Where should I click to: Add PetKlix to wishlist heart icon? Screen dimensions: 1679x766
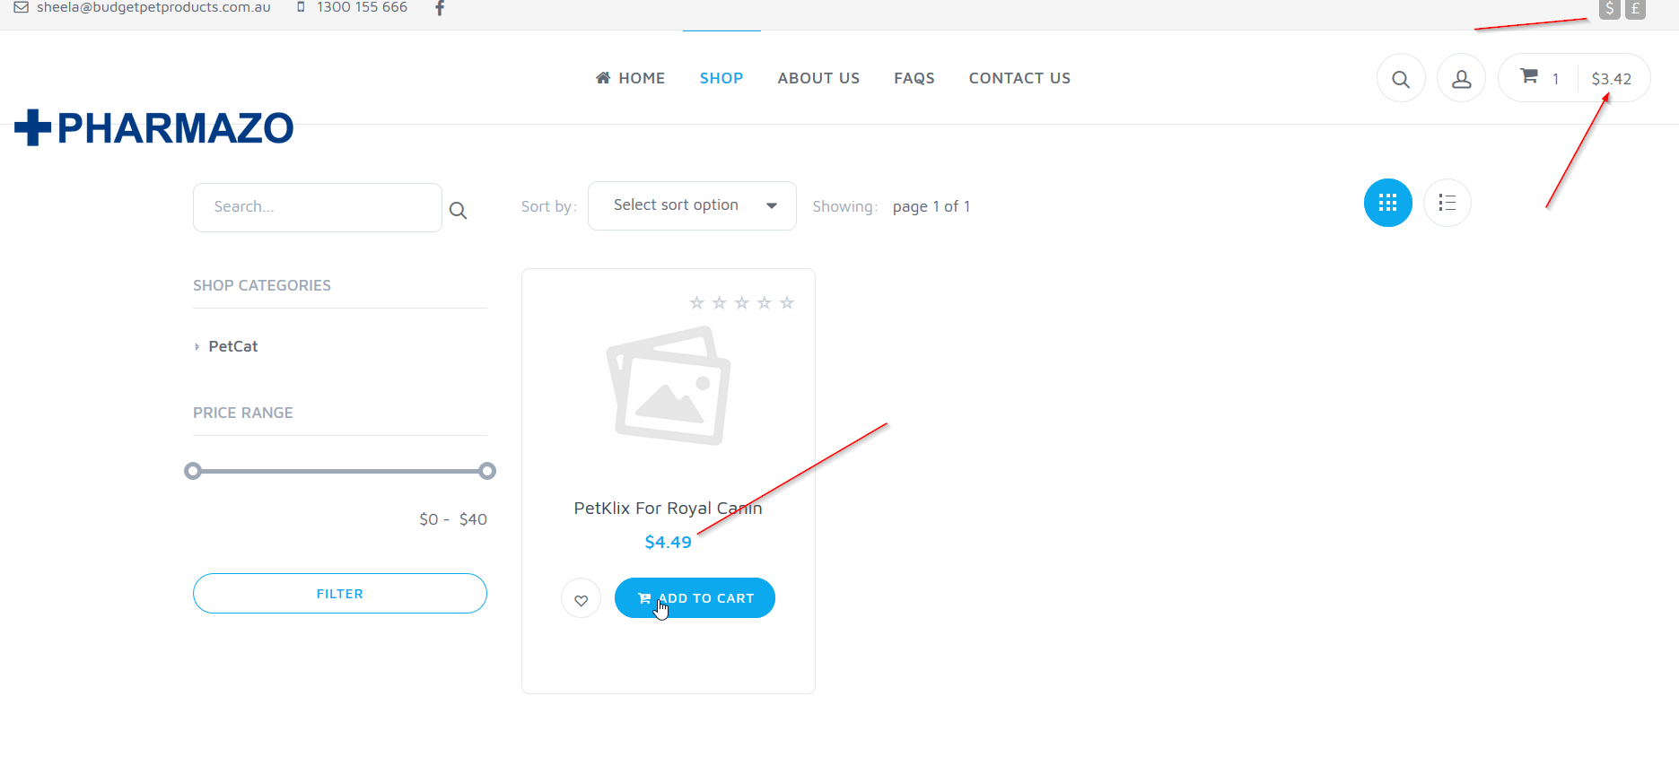coord(582,598)
